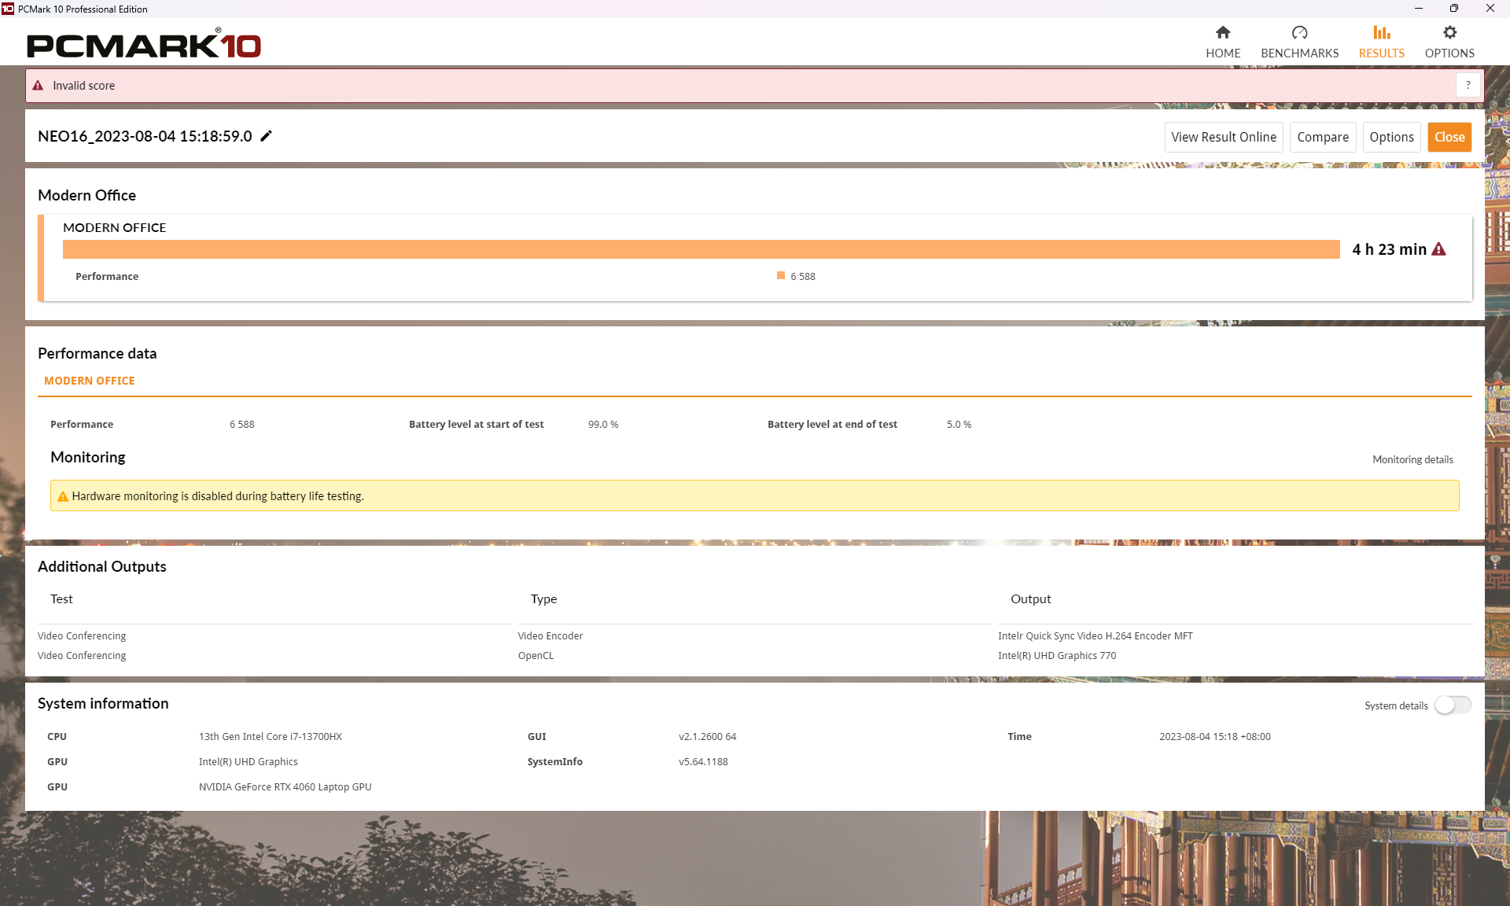The image size is (1510, 906).
Task: Minimize the PCMark 10 window
Action: pos(1418,9)
